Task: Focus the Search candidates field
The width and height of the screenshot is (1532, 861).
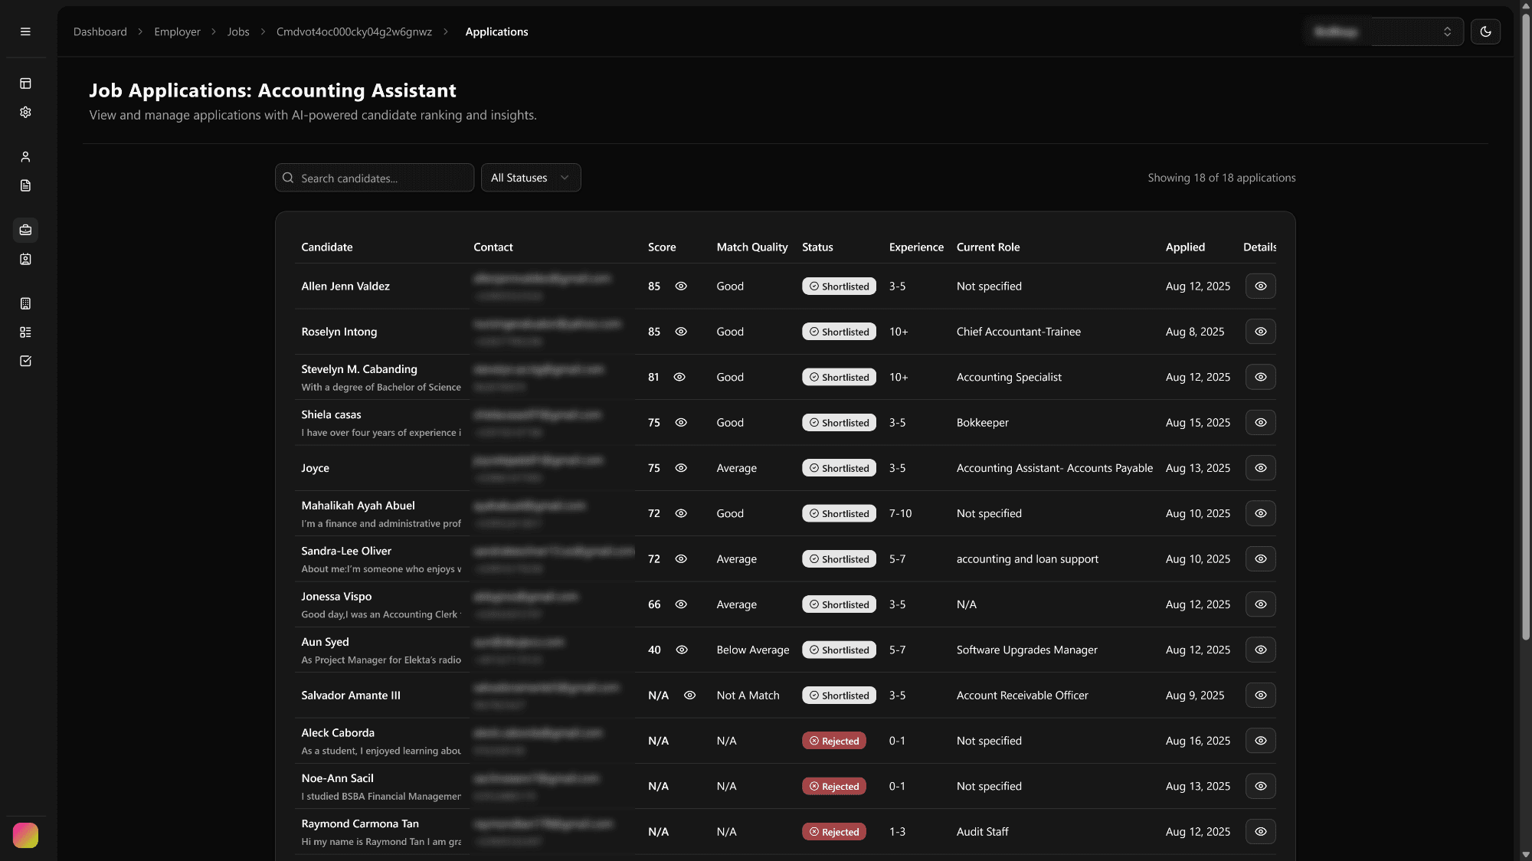Action: [x=375, y=178]
